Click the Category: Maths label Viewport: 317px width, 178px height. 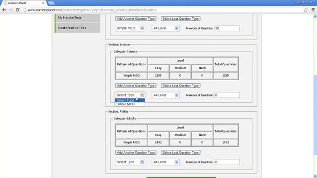coord(125,119)
